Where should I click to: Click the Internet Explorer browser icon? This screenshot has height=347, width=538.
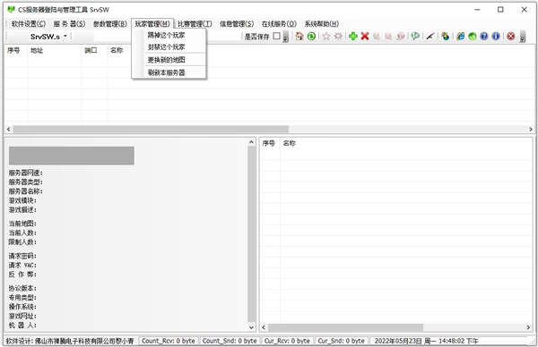461,36
